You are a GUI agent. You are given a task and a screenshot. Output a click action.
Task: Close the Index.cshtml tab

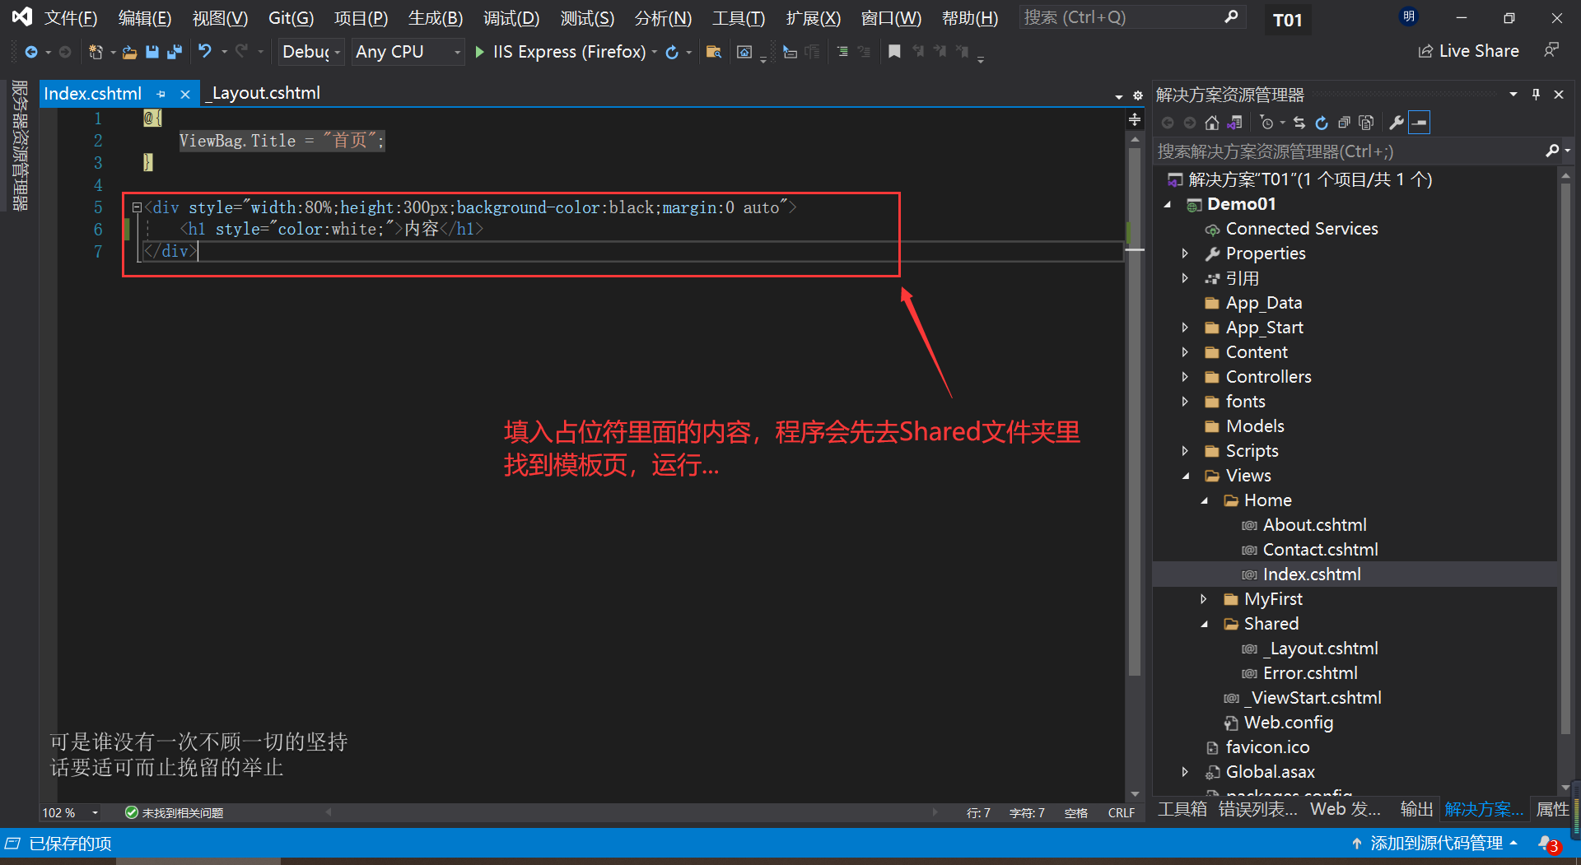[185, 95]
